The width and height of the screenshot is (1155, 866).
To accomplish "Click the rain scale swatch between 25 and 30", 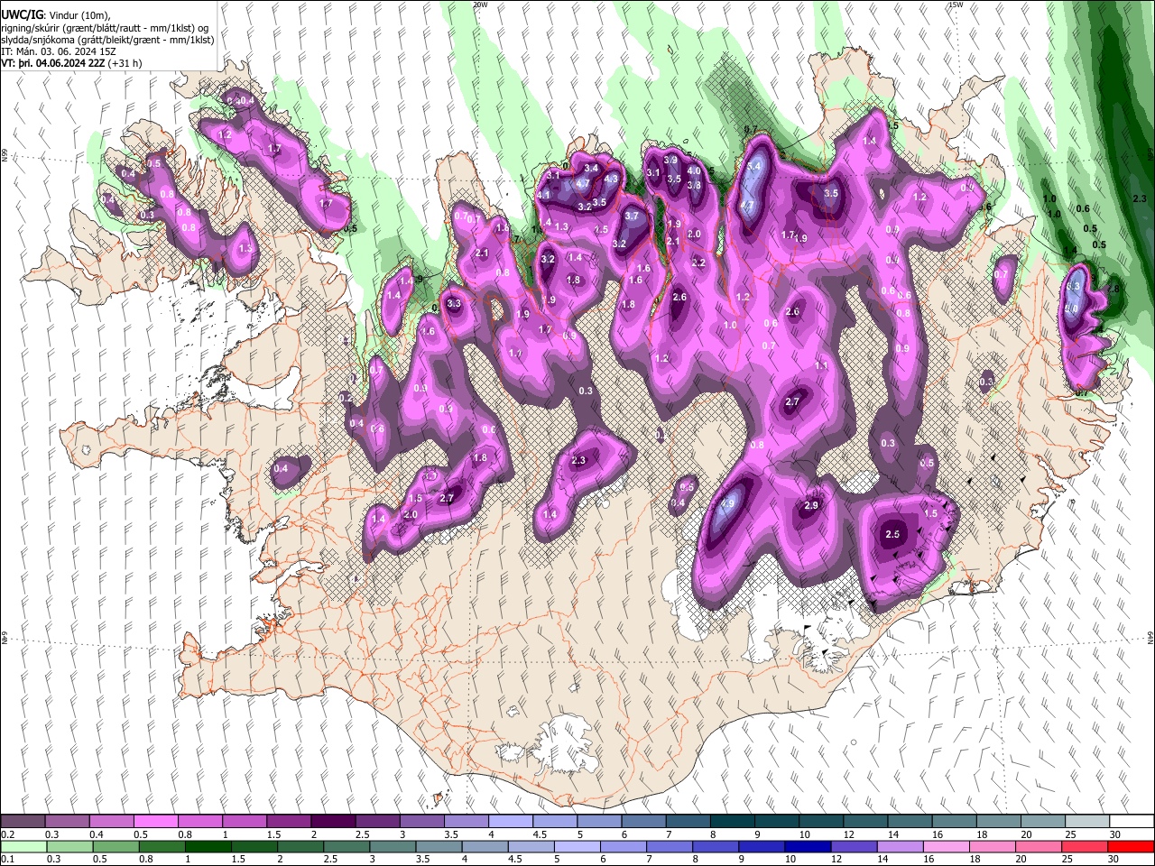I will (x=1085, y=846).
